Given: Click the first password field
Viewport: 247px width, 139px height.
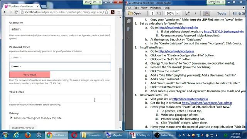Looking at the screenshot, I should [60, 58].
